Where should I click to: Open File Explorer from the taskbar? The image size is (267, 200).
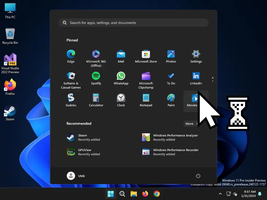click(134, 194)
